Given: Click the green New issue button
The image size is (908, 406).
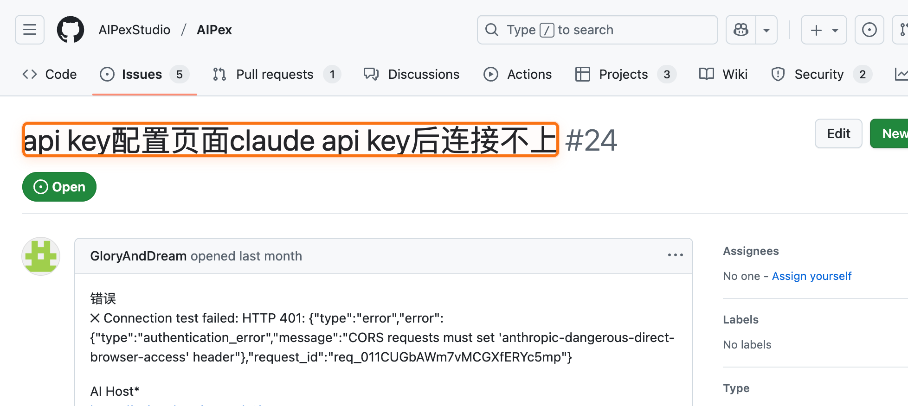Looking at the screenshot, I should (889, 133).
